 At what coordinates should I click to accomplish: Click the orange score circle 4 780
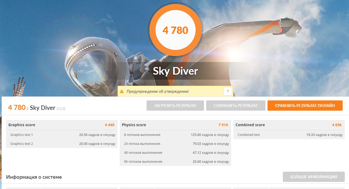175,30
